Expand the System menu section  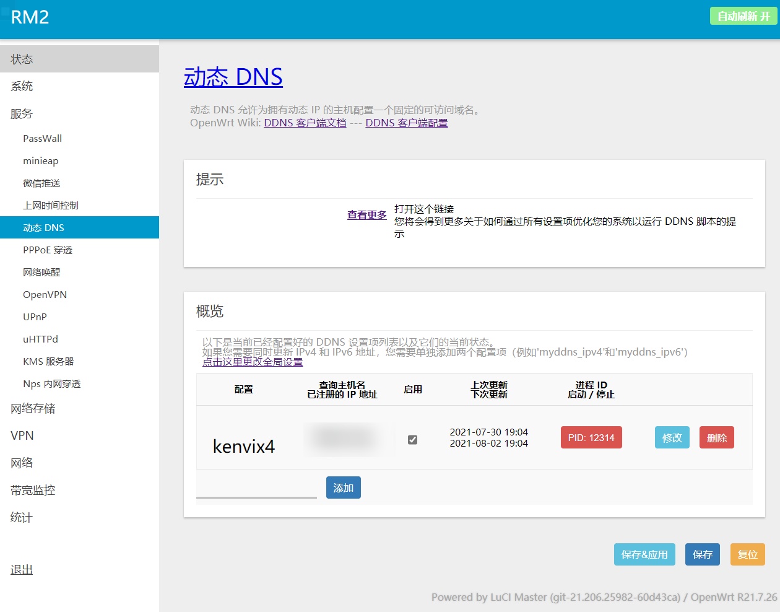point(22,86)
